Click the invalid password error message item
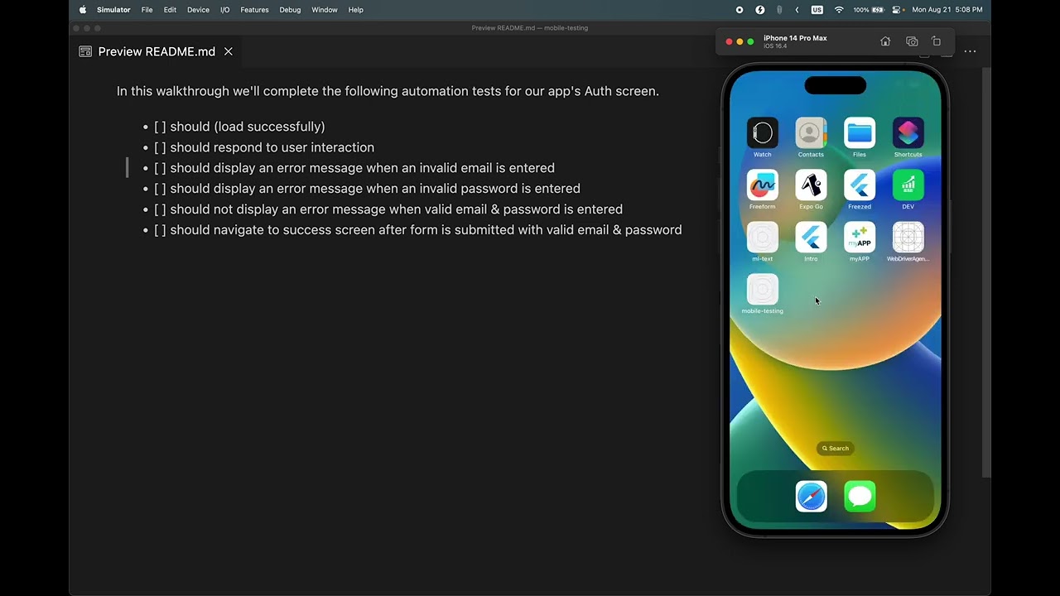The height and width of the screenshot is (596, 1060). tap(367, 189)
